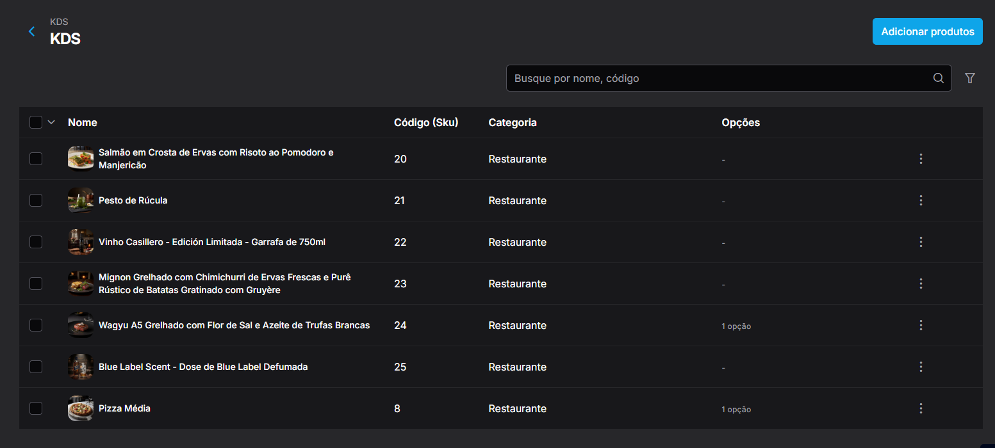Open the three-dot menu for Mignon Grelhado

(x=921, y=284)
